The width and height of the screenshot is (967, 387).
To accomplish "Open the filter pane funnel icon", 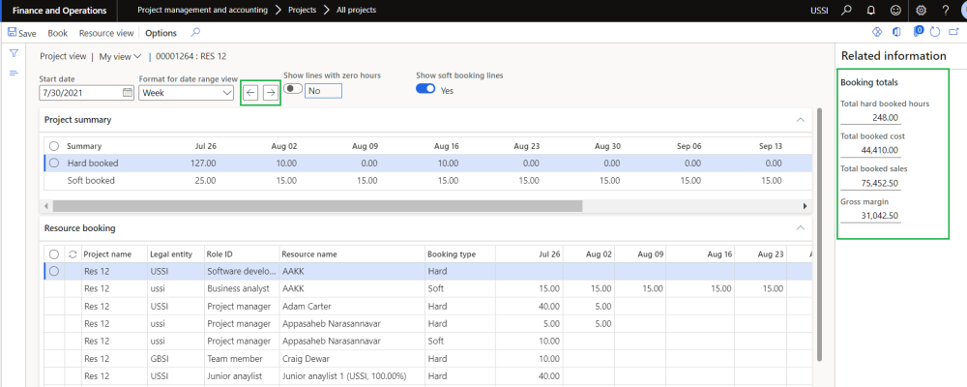I will pyautogui.click(x=14, y=54).
